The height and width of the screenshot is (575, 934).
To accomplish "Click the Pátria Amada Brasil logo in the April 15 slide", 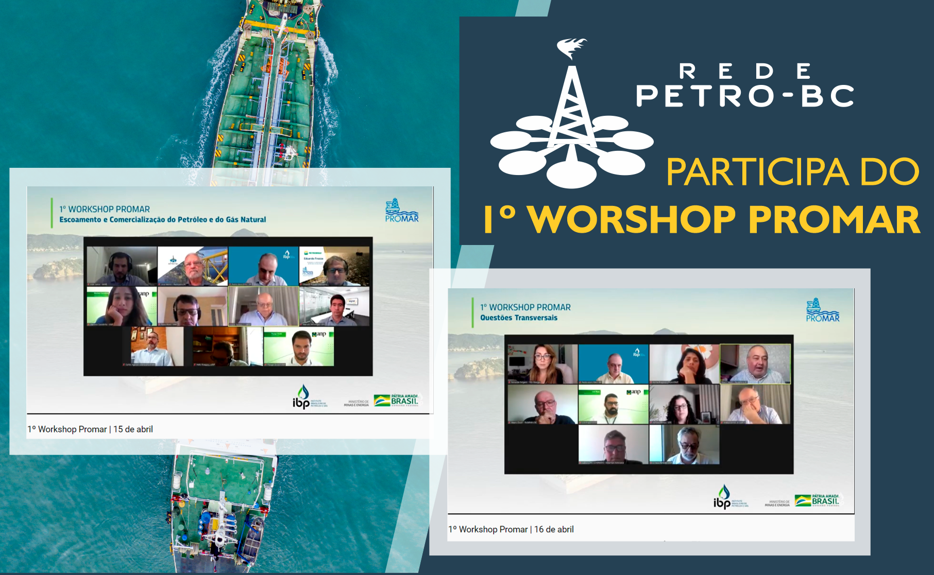I will [x=397, y=400].
